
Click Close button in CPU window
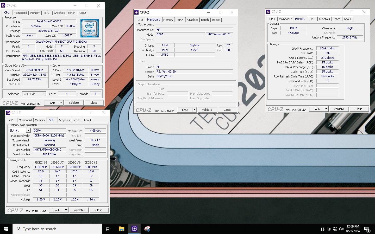(x=94, y=103)
